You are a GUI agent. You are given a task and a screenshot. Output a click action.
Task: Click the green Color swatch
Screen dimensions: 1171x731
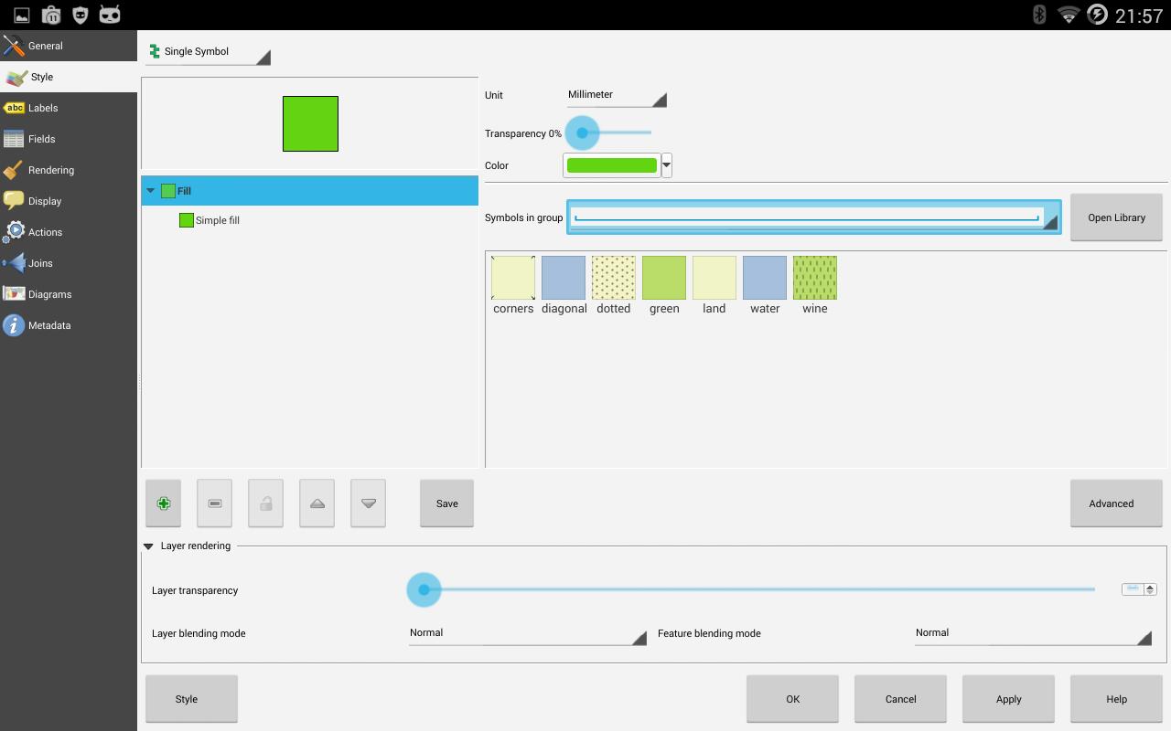(x=611, y=165)
